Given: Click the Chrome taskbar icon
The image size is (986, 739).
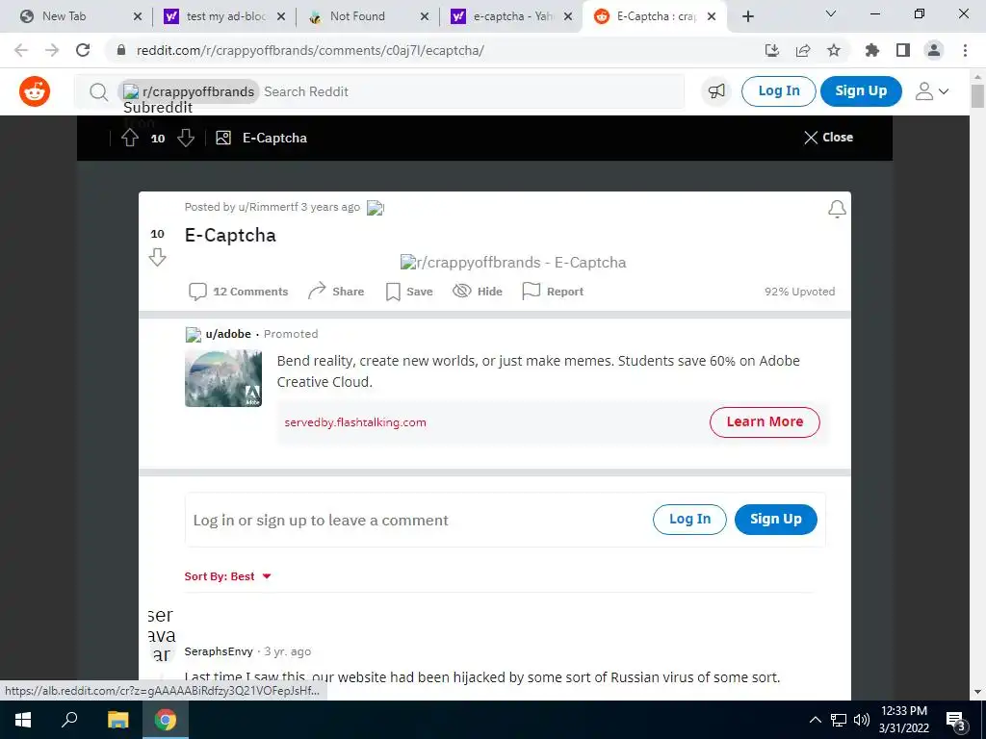Looking at the screenshot, I should (166, 720).
